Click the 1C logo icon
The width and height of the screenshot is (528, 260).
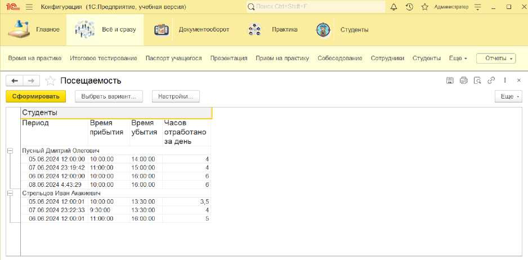point(13,7)
